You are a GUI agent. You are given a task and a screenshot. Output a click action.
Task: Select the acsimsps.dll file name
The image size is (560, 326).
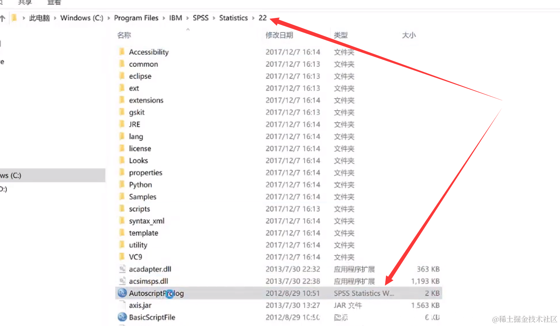pyautogui.click(x=149, y=281)
